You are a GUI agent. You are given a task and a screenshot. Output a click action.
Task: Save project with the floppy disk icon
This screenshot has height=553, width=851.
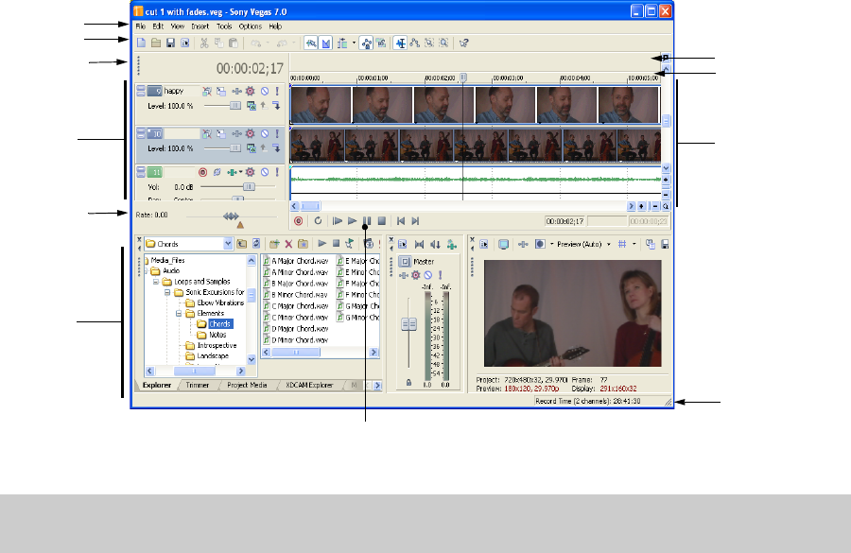pyautogui.click(x=170, y=43)
